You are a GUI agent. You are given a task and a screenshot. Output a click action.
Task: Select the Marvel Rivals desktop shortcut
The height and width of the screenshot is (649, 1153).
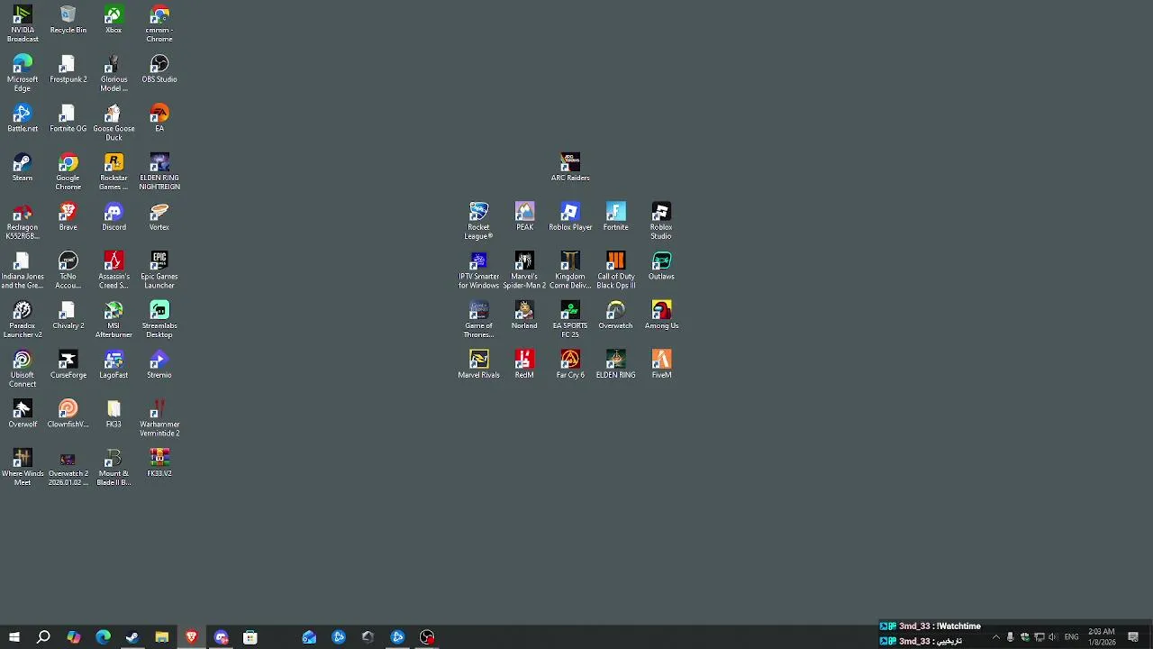[478, 365]
